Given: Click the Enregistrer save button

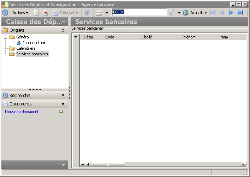Looking at the screenshot, I should pos(65,13).
